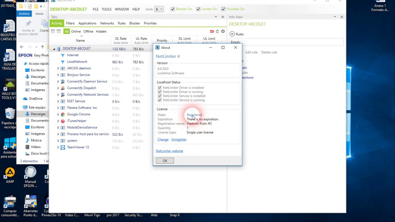Screen dimensions: 395x222
Task: Click the Change license link
Action: [x=163, y=140]
